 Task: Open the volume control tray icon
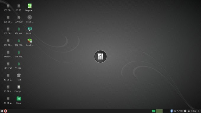[x=182, y=111]
